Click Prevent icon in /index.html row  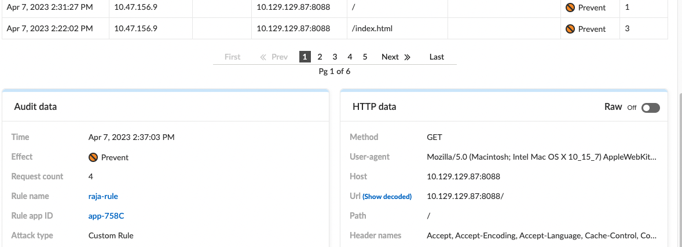(x=570, y=28)
